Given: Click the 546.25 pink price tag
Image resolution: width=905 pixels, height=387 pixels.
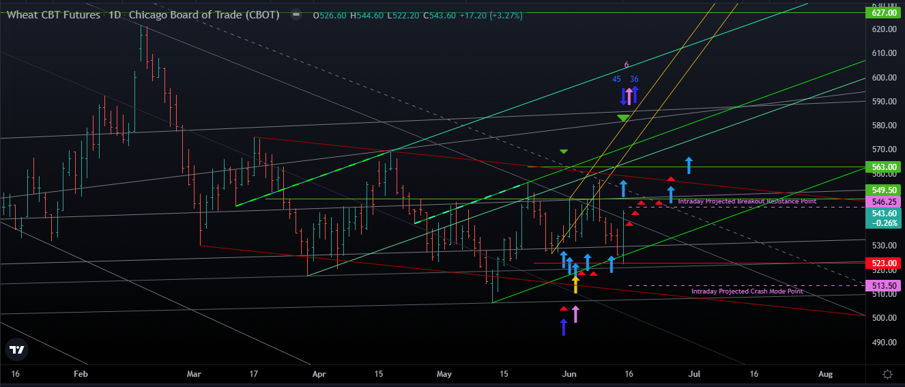Looking at the screenshot, I should coord(884,202).
